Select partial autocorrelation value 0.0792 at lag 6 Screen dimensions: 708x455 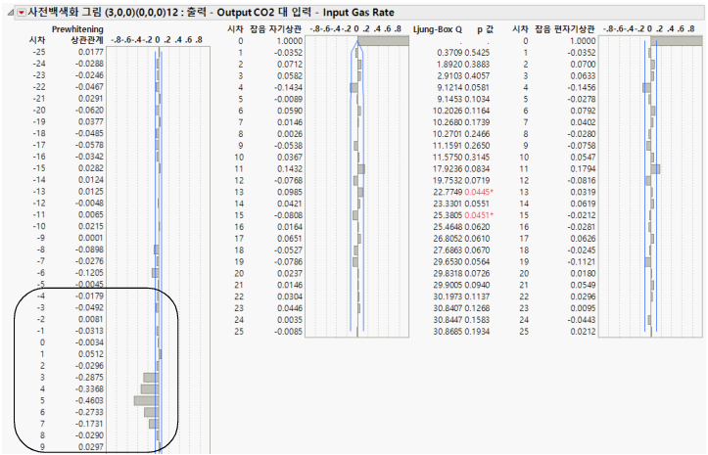(583, 111)
